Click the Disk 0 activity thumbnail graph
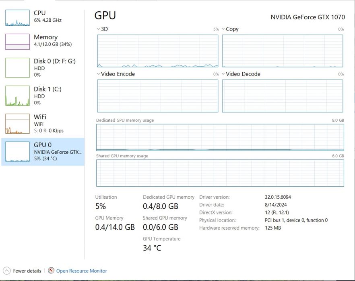 coord(17,68)
